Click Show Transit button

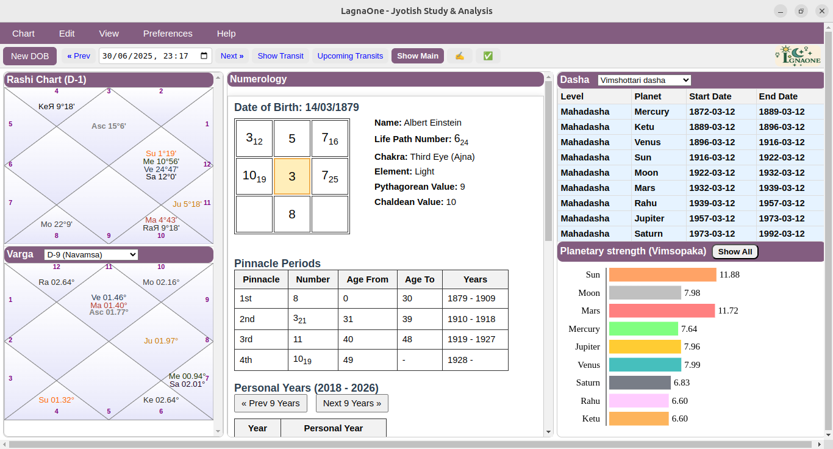pyautogui.click(x=281, y=56)
